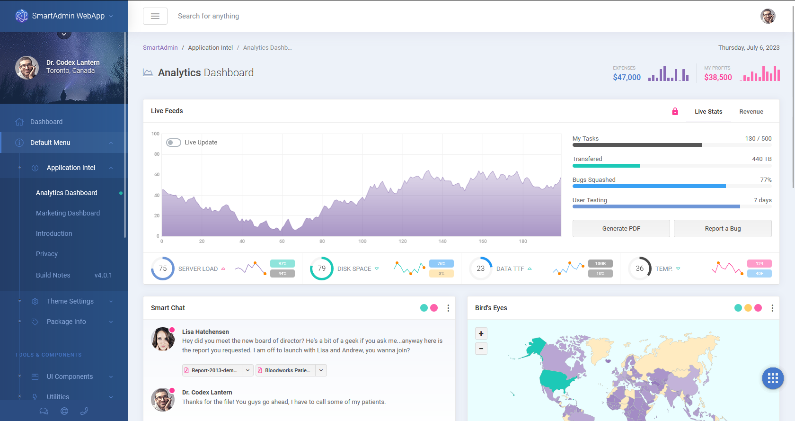Screen dimensions: 795x421
Task: Click the yellow dot in Bird's Eyes header
Action: (748, 308)
